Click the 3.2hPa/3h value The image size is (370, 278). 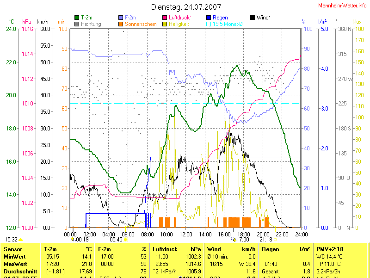coord(328,272)
